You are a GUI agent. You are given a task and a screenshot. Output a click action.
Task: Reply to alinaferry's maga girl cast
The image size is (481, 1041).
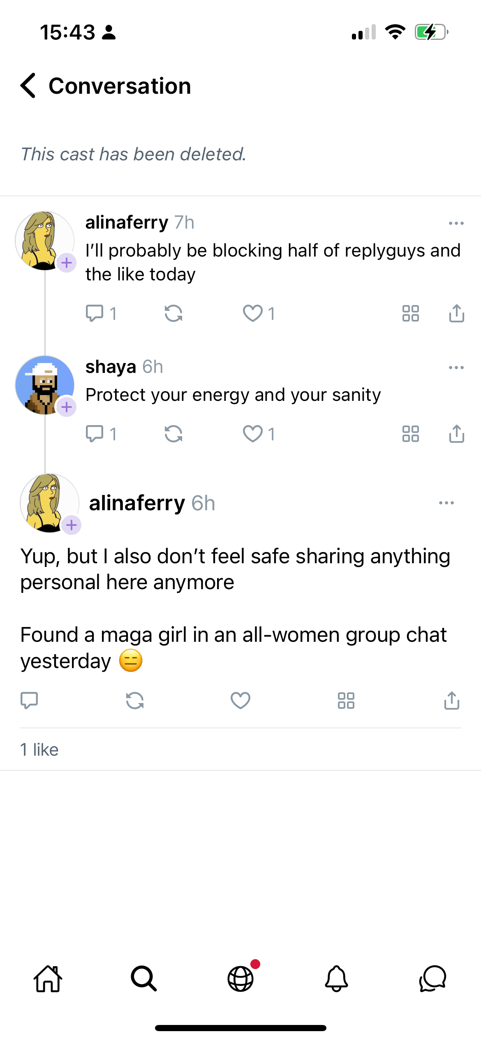pos(29,700)
